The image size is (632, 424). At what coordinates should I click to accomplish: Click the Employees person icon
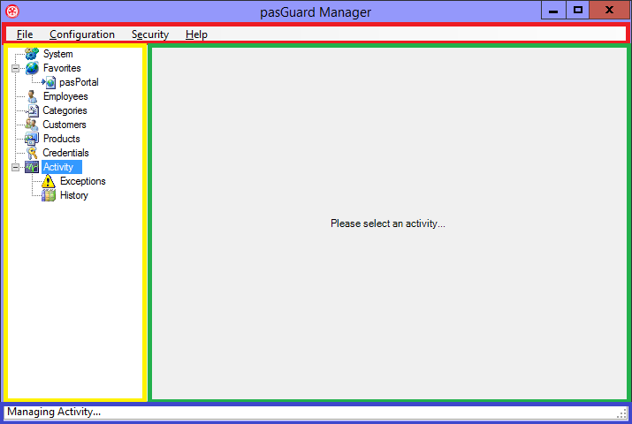tap(32, 96)
